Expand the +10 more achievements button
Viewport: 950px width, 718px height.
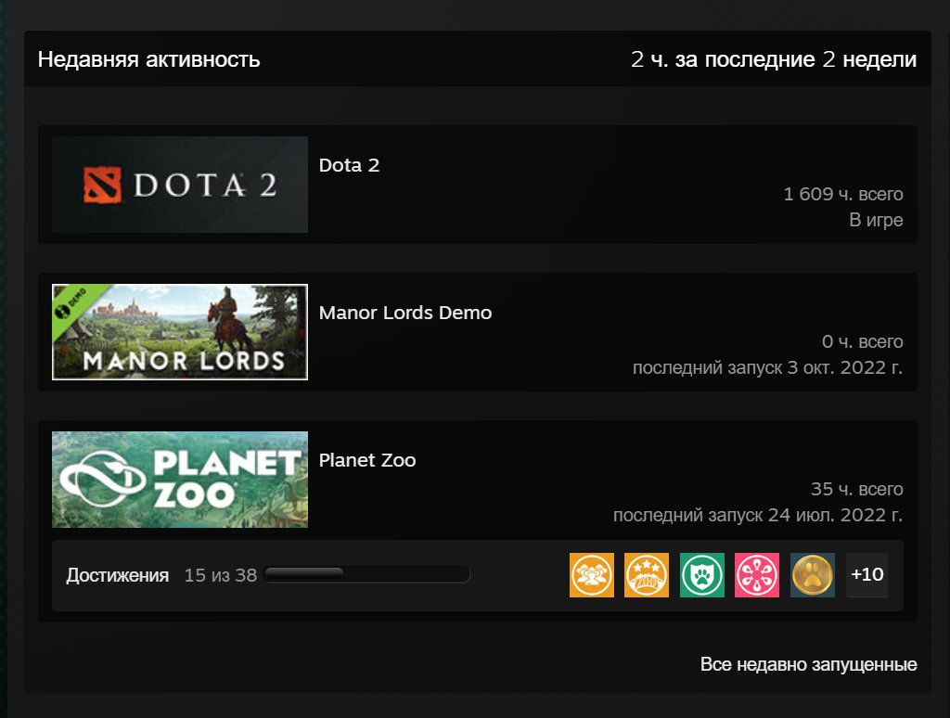(867, 575)
